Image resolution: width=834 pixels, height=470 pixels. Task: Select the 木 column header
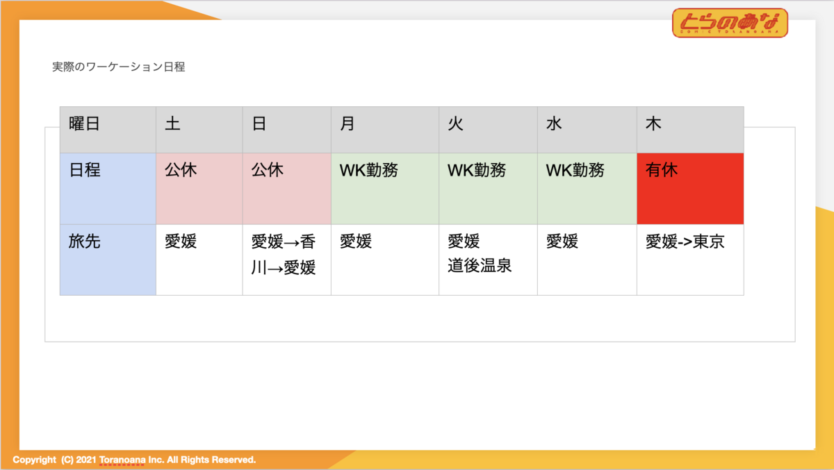tap(690, 130)
